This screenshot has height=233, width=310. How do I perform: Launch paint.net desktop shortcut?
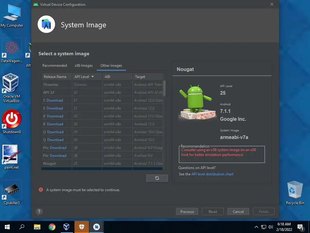[x=12, y=157]
